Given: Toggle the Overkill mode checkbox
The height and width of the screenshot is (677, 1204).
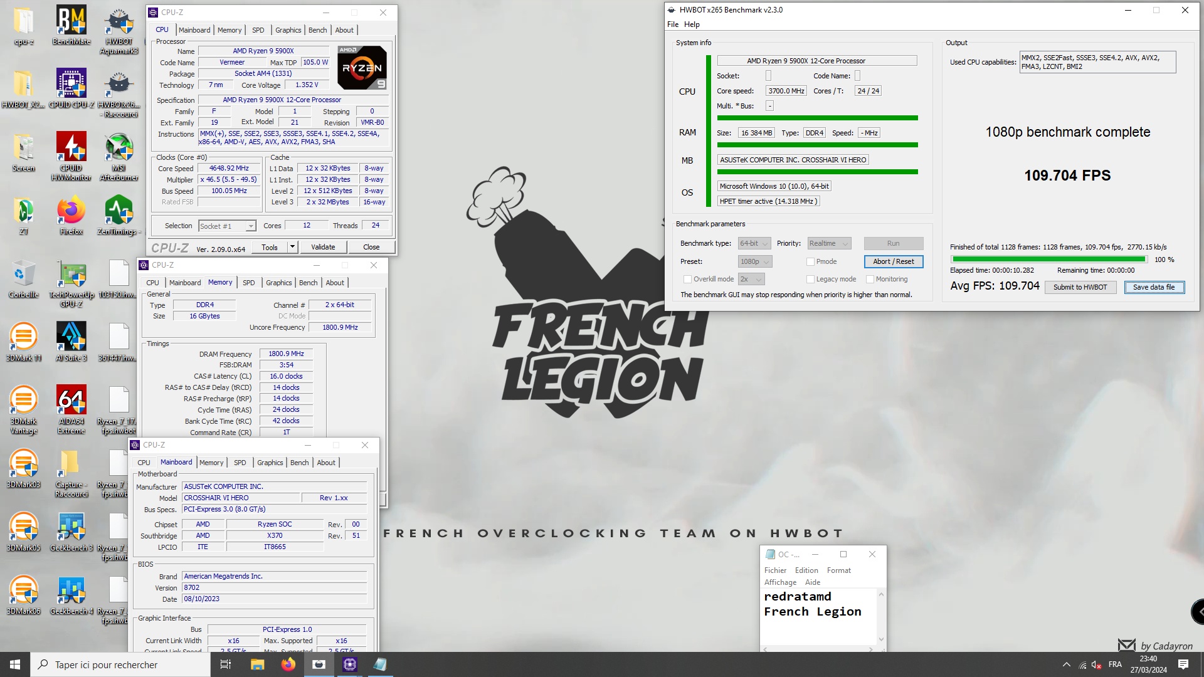Looking at the screenshot, I should [x=687, y=279].
